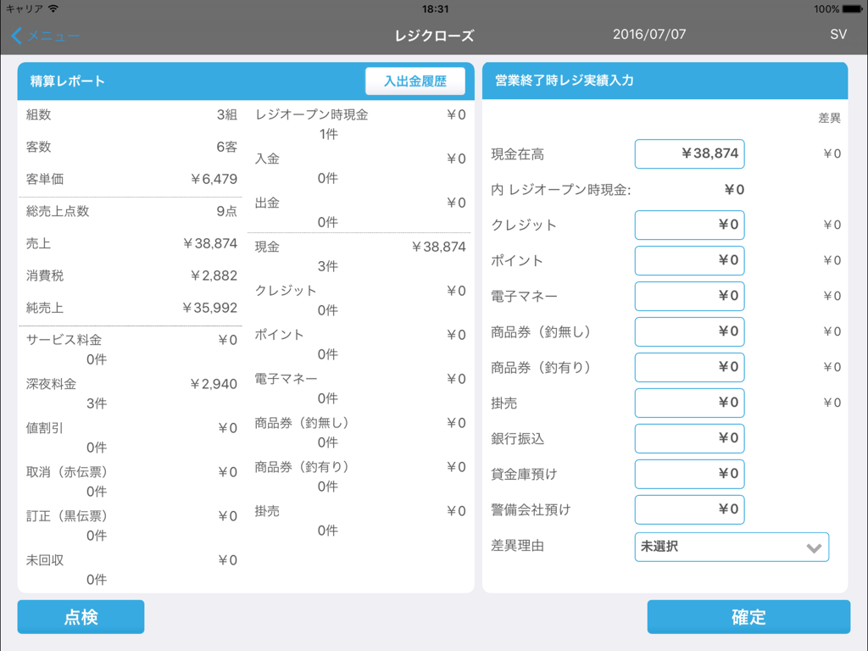The width and height of the screenshot is (868, 651).
Task: Open the 入出金履歴 history
Action: [x=415, y=81]
